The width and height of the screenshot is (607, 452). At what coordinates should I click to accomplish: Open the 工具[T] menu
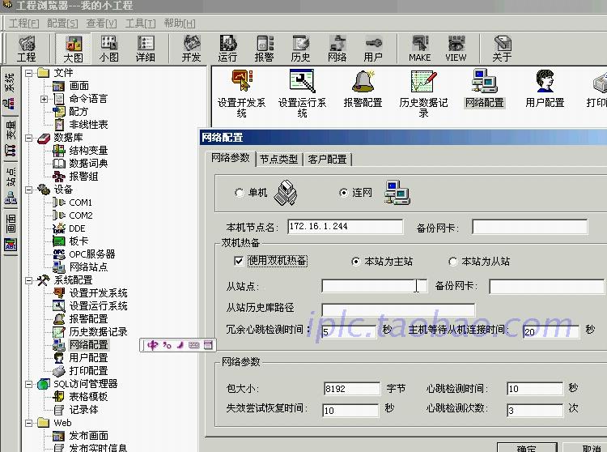point(140,23)
